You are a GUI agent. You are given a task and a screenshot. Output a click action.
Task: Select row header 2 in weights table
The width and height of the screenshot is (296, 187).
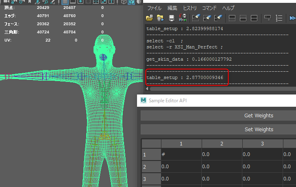tap(151, 167)
